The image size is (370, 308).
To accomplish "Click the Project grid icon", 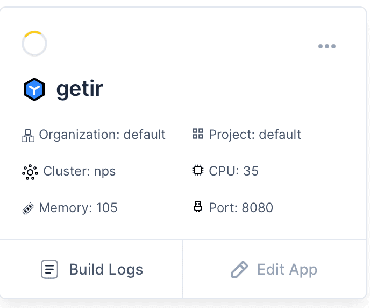I will point(198,134).
